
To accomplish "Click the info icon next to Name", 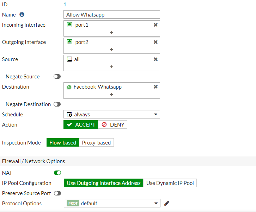I will click(22, 14).
